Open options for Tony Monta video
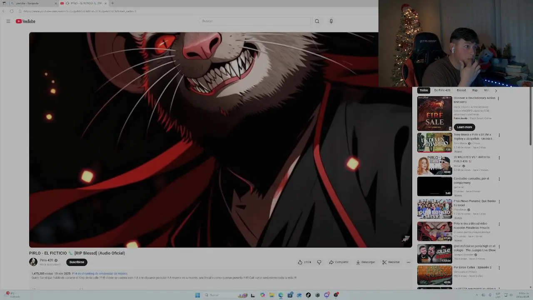The image size is (533, 300). click(499, 135)
